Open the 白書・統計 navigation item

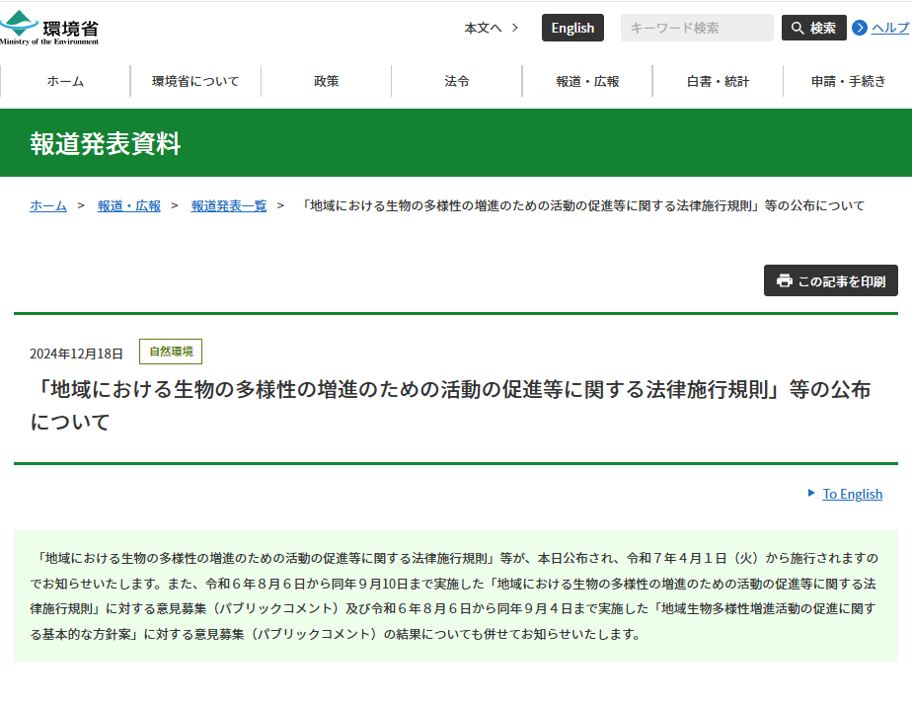coord(718,81)
